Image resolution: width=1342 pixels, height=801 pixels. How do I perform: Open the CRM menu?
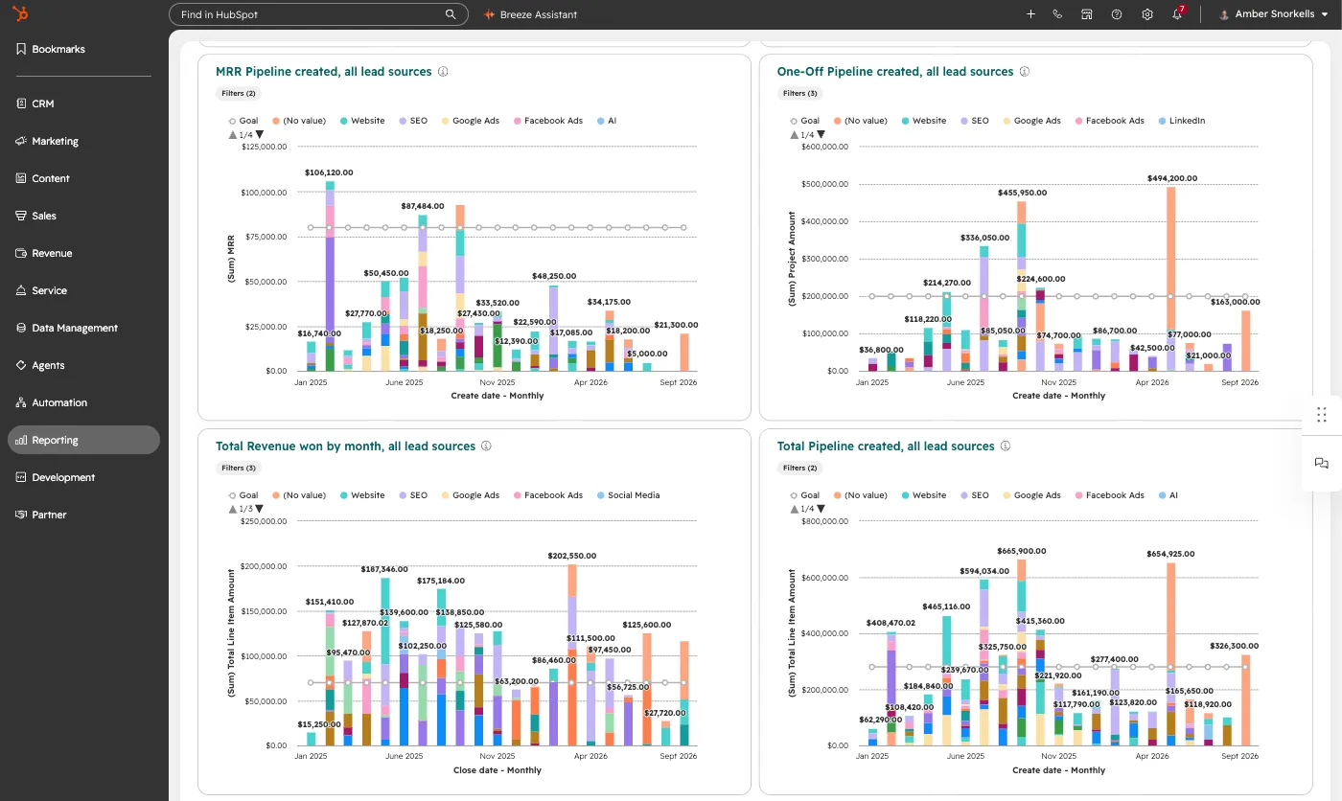pyautogui.click(x=35, y=103)
